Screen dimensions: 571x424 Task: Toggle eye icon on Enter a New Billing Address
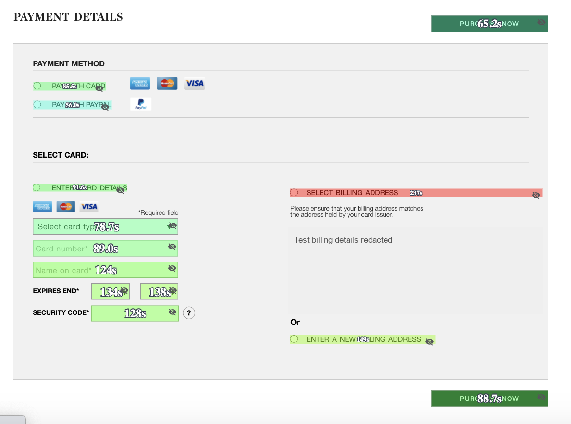point(429,342)
